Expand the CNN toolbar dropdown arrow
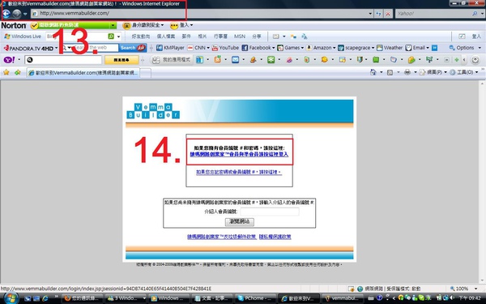This screenshot has height=304, width=486. (208, 48)
